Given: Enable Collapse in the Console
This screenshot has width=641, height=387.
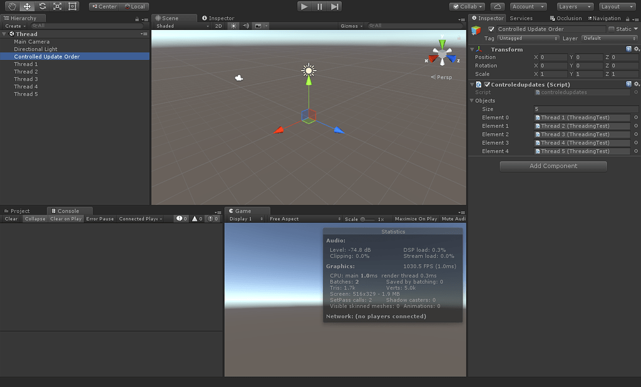Looking at the screenshot, I should 34,219.
